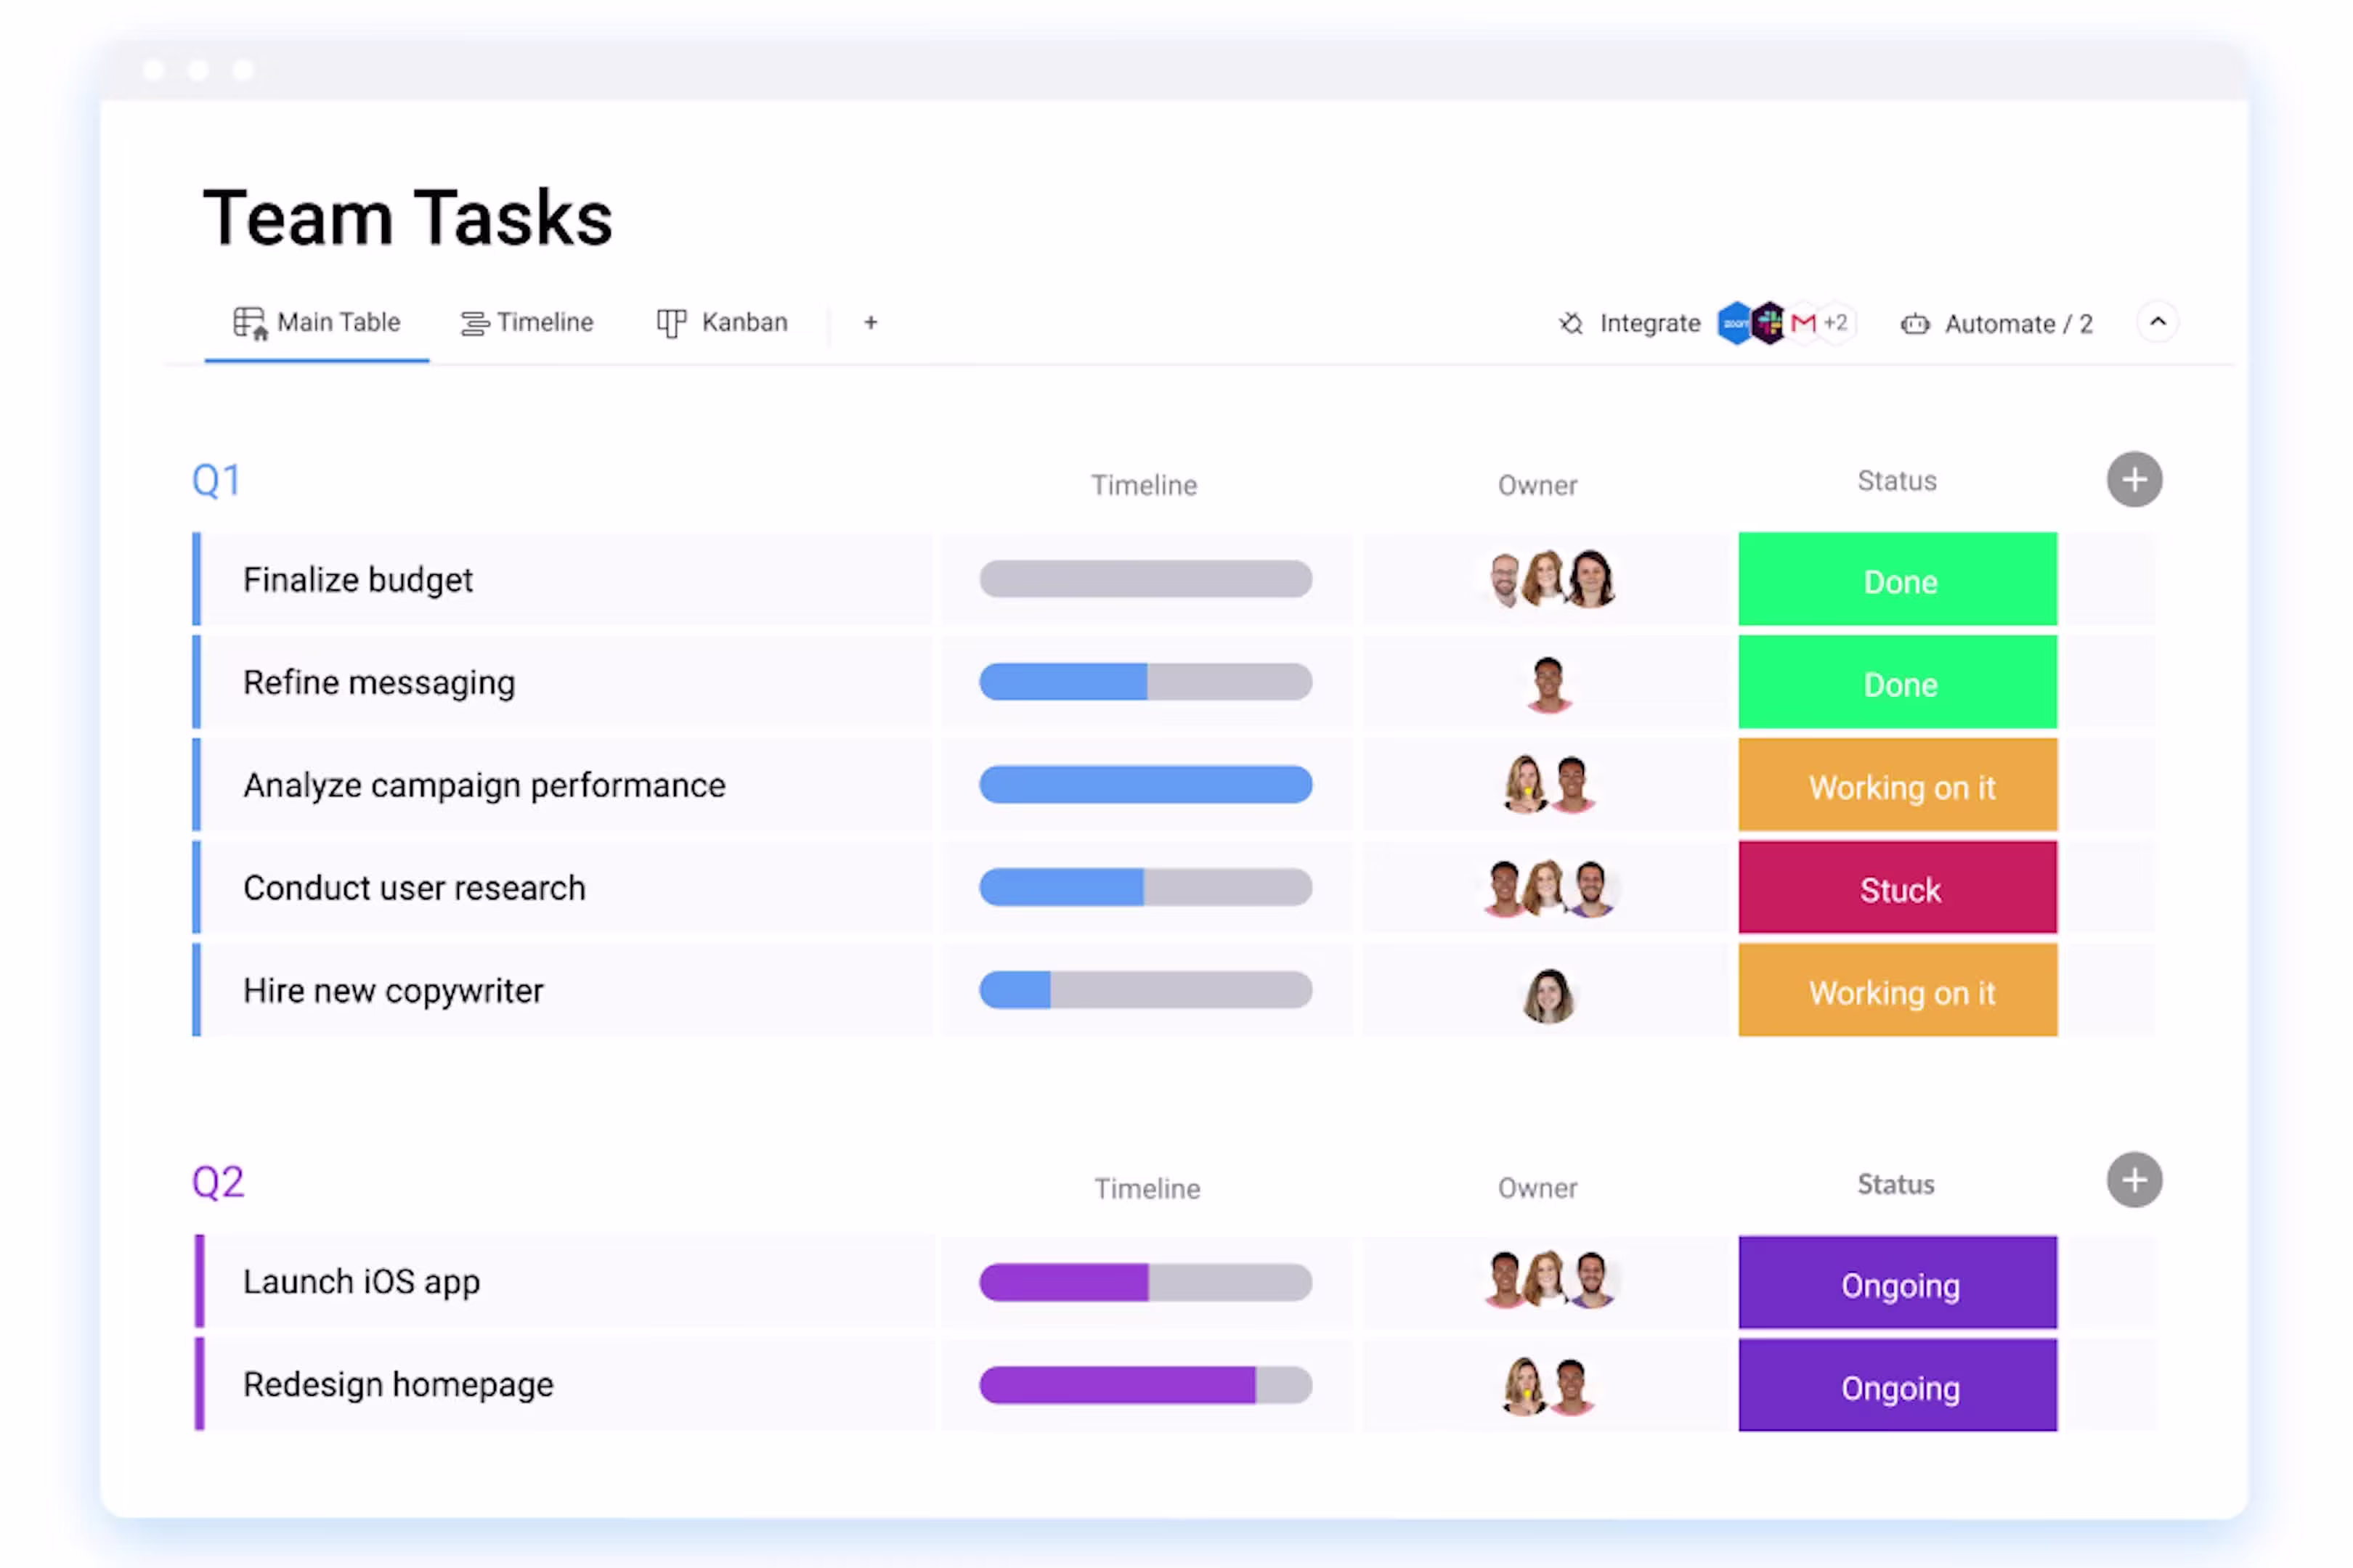
Task: Click the Integrate plug icon
Action: pyautogui.click(x=1572, y=323)
